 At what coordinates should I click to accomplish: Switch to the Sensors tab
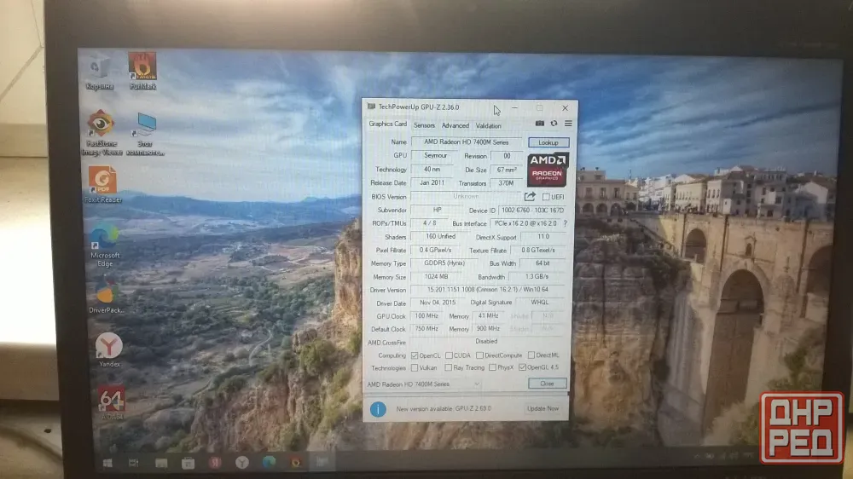424,125
